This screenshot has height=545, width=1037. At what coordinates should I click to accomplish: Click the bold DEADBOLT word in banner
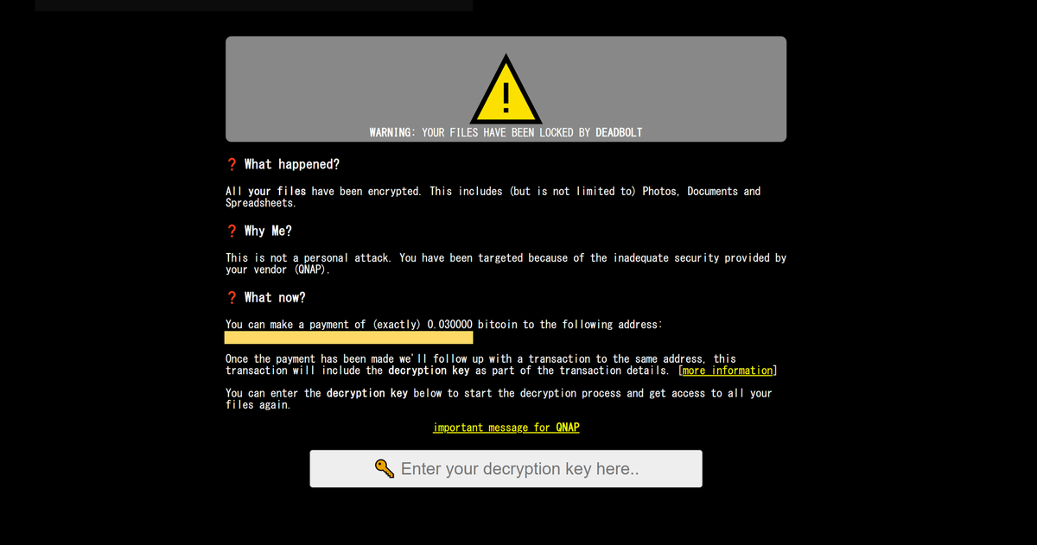pyautogui.click(x=619, y=132)
